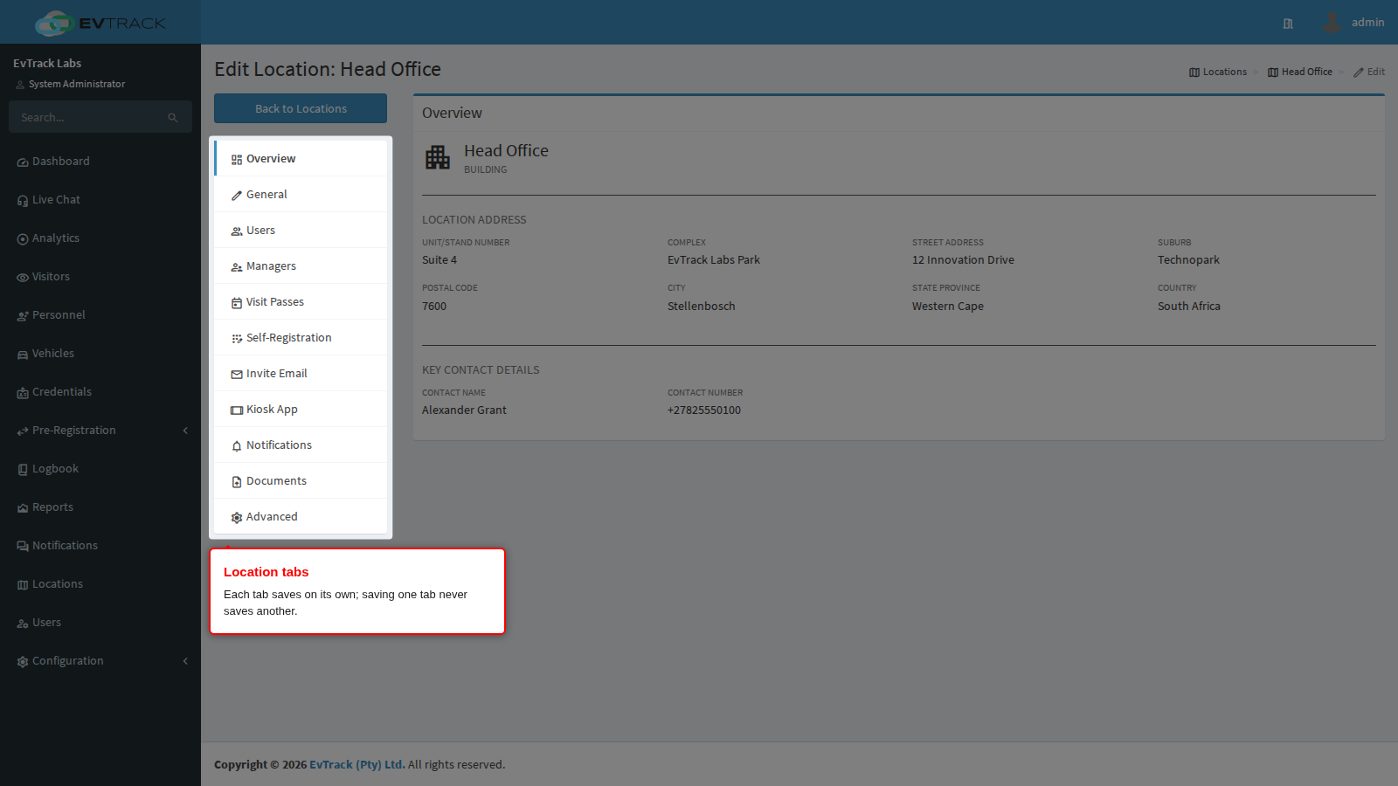Select the Visit Passes tab
This screenshot has width=1398, height=786.
click(301, 302)
